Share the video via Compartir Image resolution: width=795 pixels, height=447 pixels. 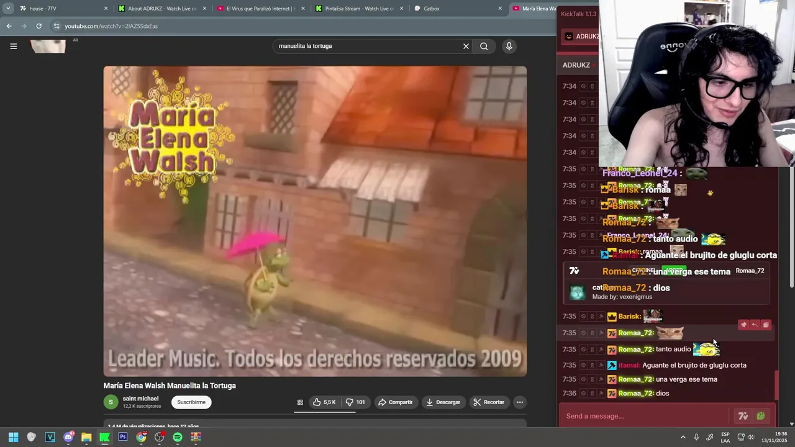(x=395, y=402)
